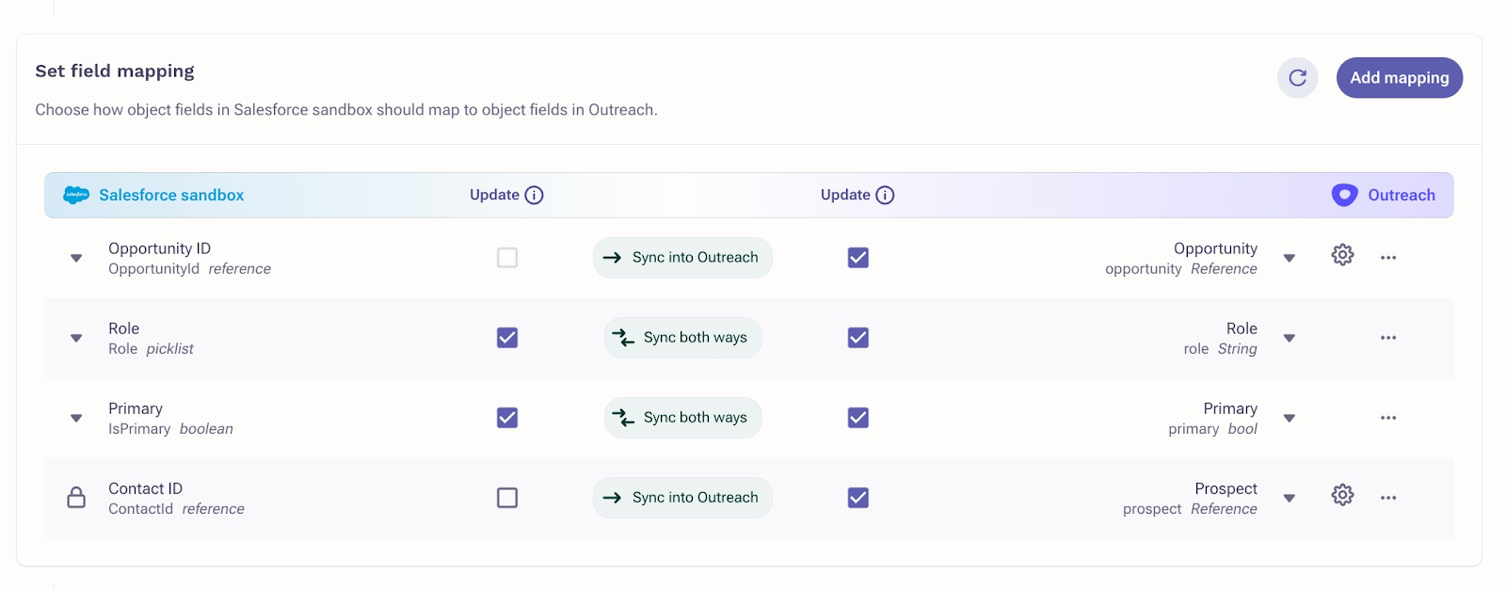Uncheck Outreach update checkbox for Role row

click(x=858, y=338)
